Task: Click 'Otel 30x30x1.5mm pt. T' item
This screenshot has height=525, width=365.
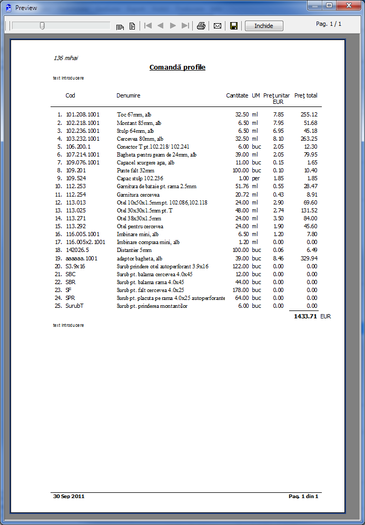Action: click(x=145, y=211)
